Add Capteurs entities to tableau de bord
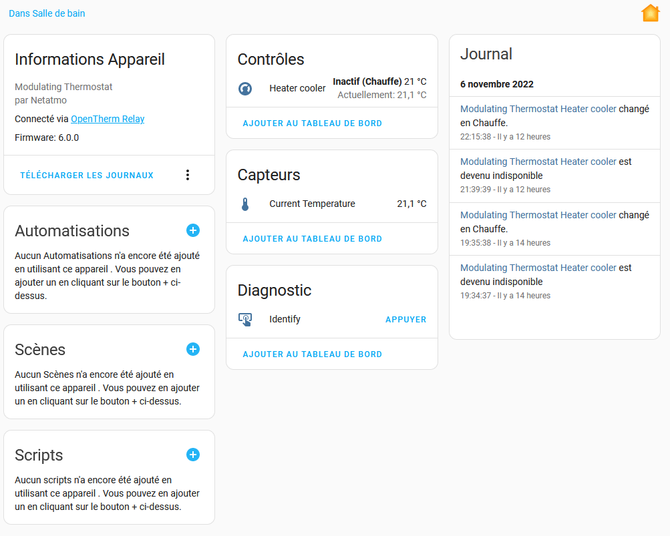 (313, 239)
